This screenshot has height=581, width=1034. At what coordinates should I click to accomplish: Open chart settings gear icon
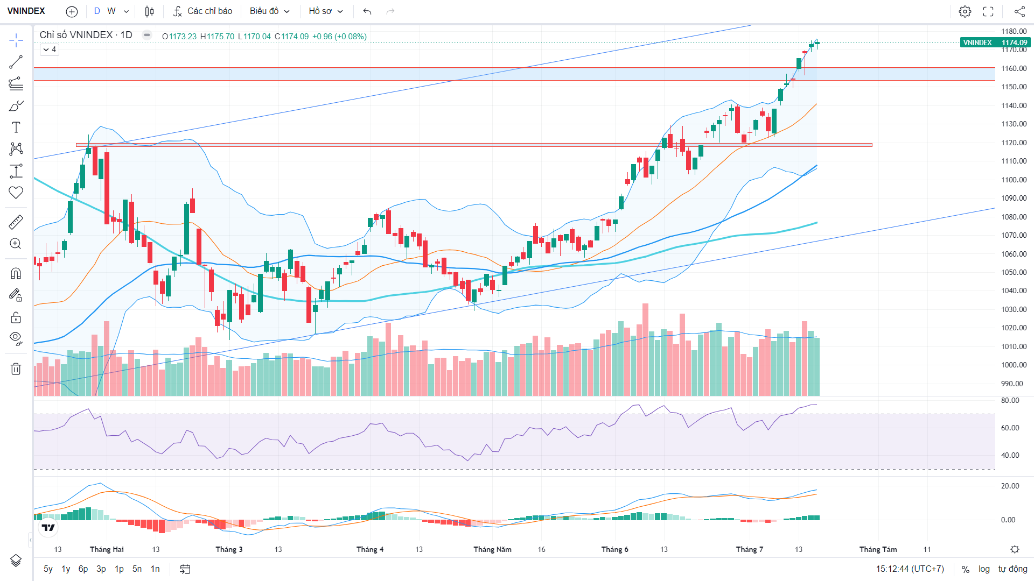tap(965, 11)
